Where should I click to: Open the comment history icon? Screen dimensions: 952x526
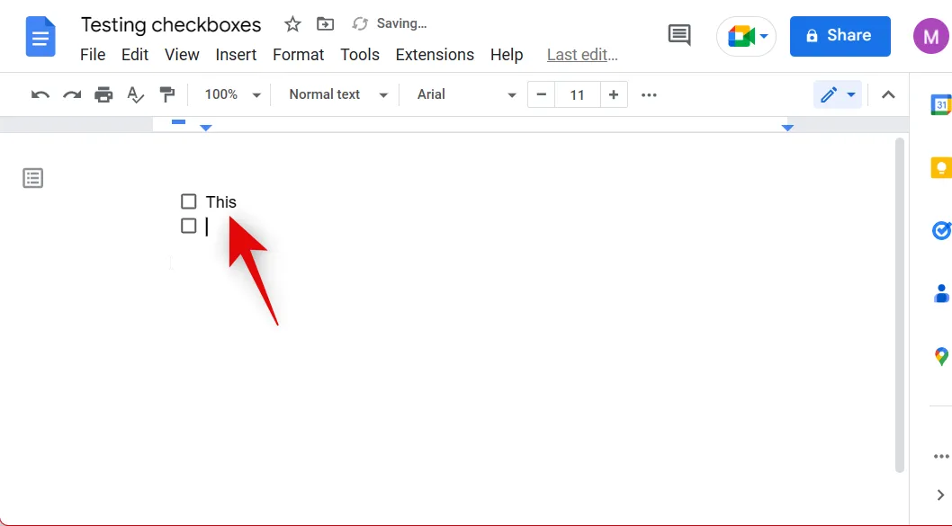tap(679, 35)
